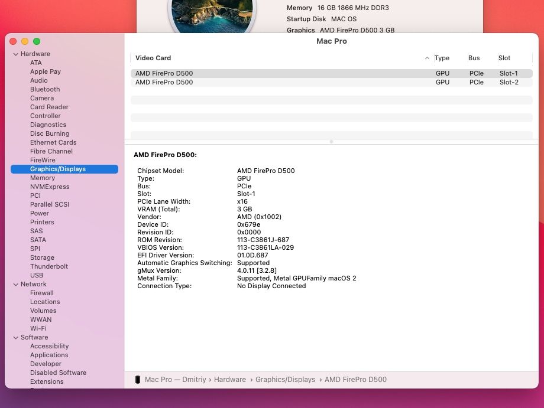The image size is (544, 408).
Task: Show Wi-Fi information
Action: 38,328
